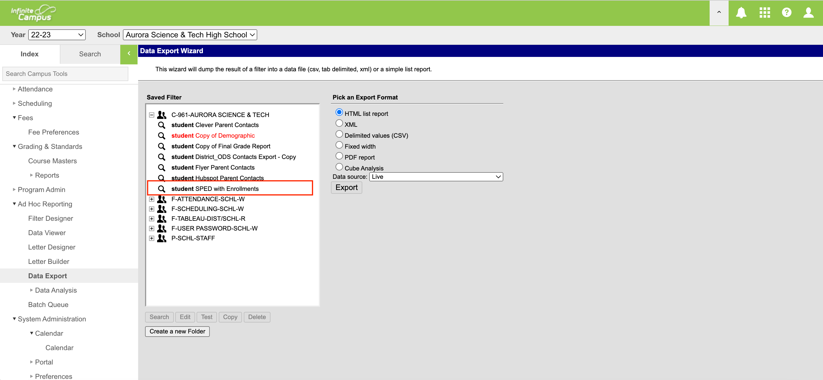Open Course Masters in sidebar
This screenshot has height=380, width=823.
tap(52, 161)
